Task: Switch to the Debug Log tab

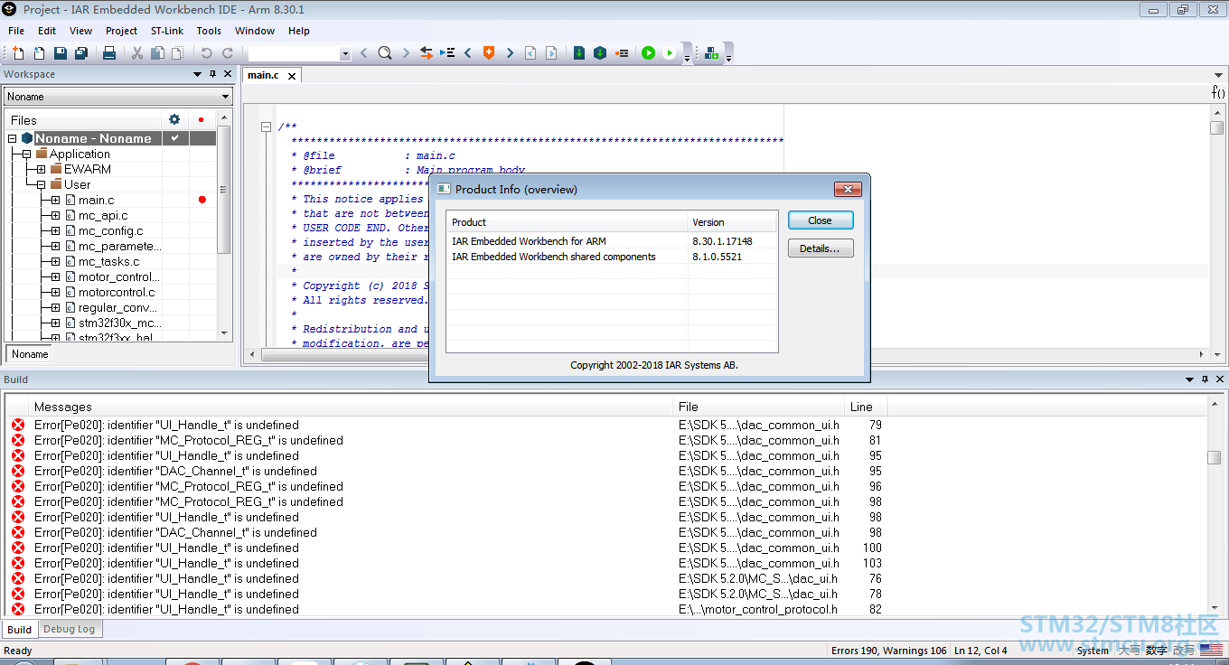Action: point(69,629)
